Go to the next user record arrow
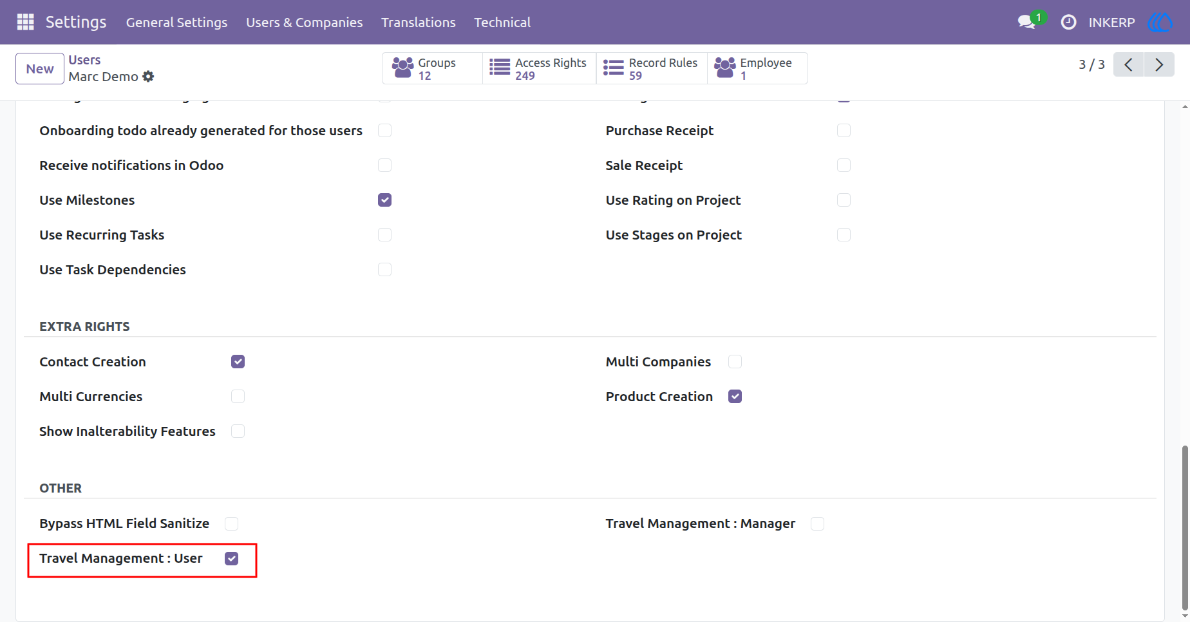Screen dimensions: 1190x622 (x=1159, y=64)
